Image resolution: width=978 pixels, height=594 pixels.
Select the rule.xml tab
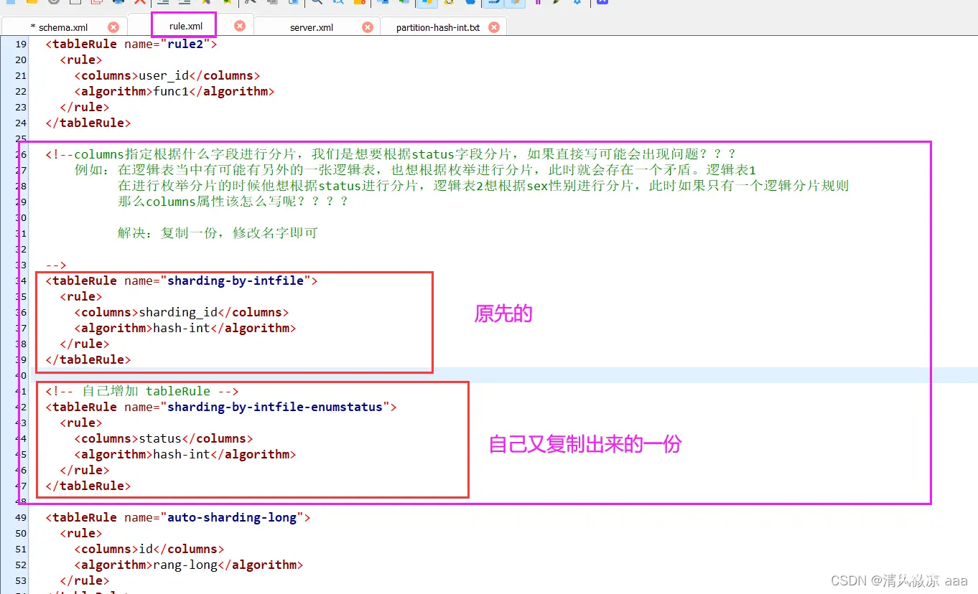click(x=186, y=27)
